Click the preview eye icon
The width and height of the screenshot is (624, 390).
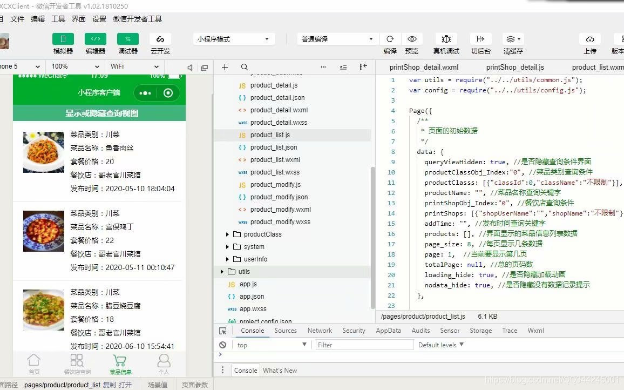tap(412, 39)
